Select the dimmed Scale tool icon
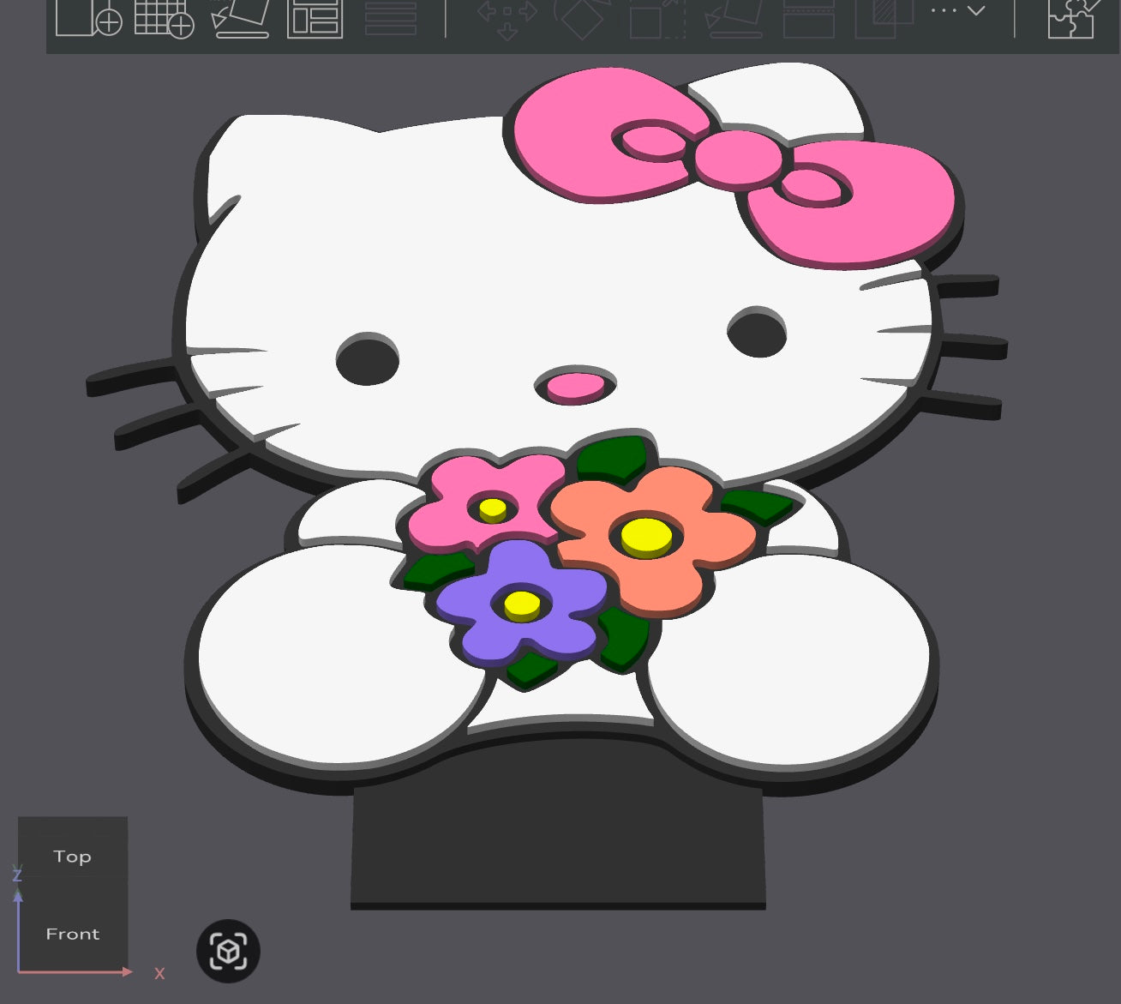 (x=657, y=18)
